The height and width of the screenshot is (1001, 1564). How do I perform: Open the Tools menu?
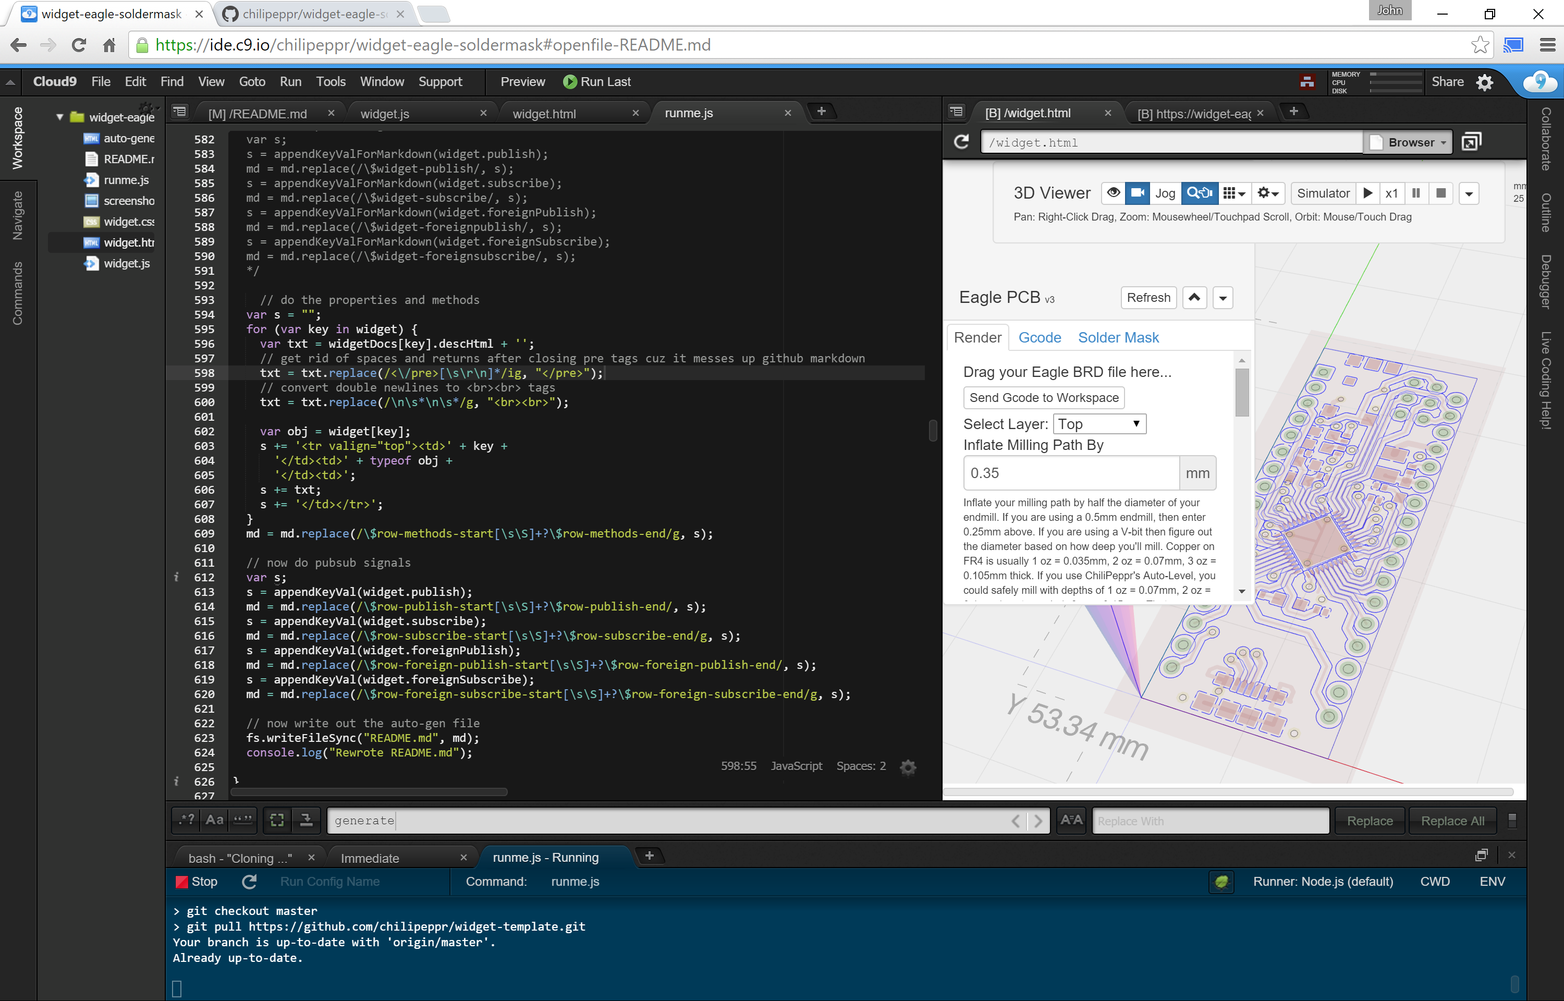330,82
